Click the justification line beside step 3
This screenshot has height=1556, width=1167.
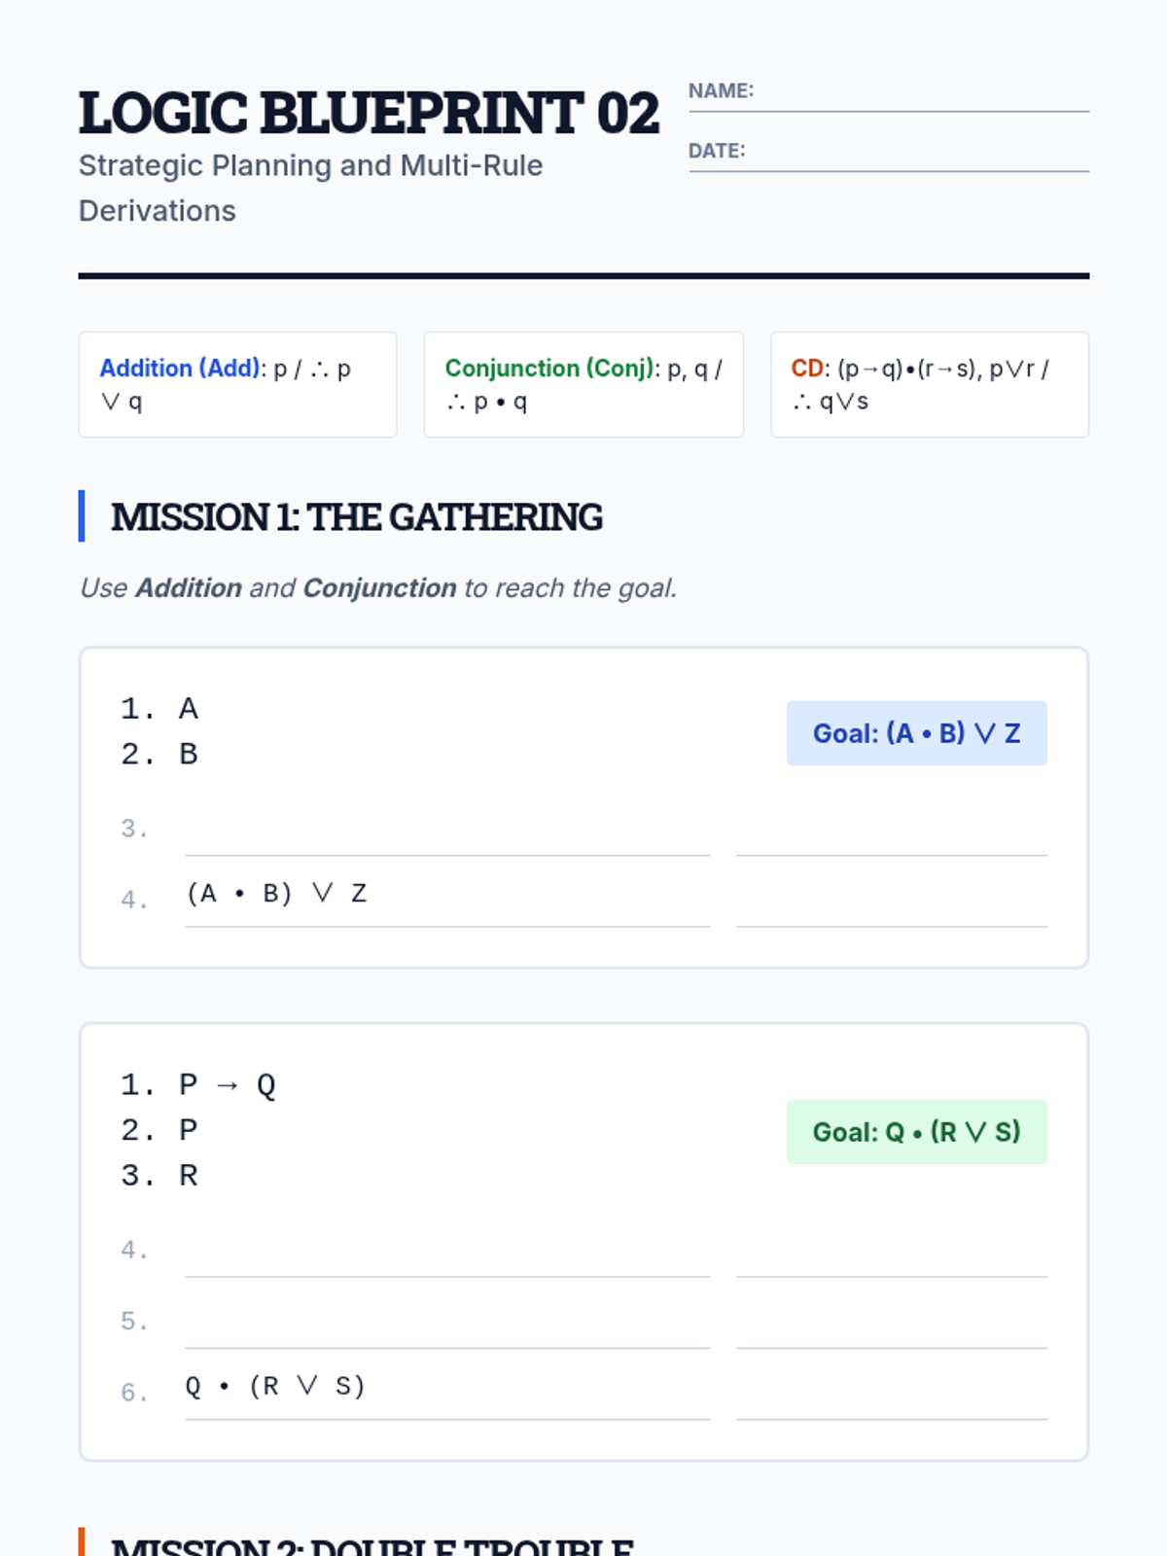click(x=891, y=834)
